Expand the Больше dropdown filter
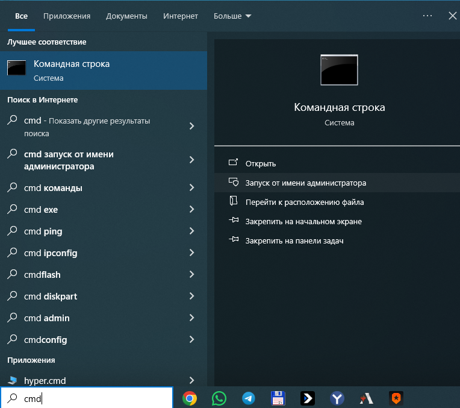This screenshot has height=408, width=460. tap(232, 16)
